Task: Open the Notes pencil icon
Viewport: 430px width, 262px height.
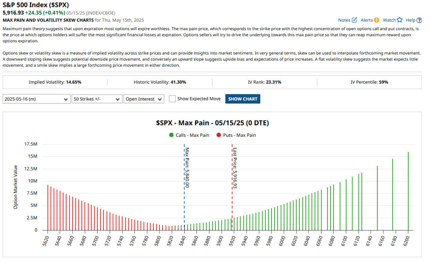Action: 354,20
